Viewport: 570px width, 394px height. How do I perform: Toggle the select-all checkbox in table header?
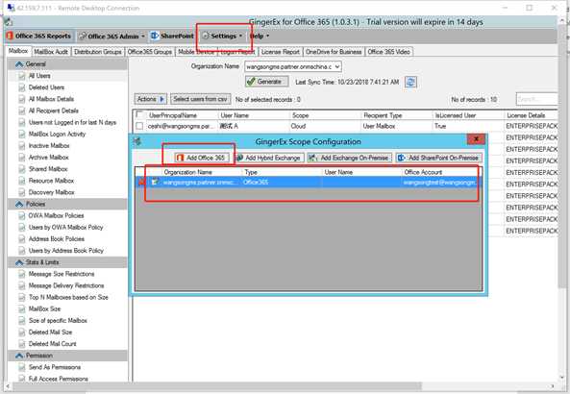[x=139, y=114]
